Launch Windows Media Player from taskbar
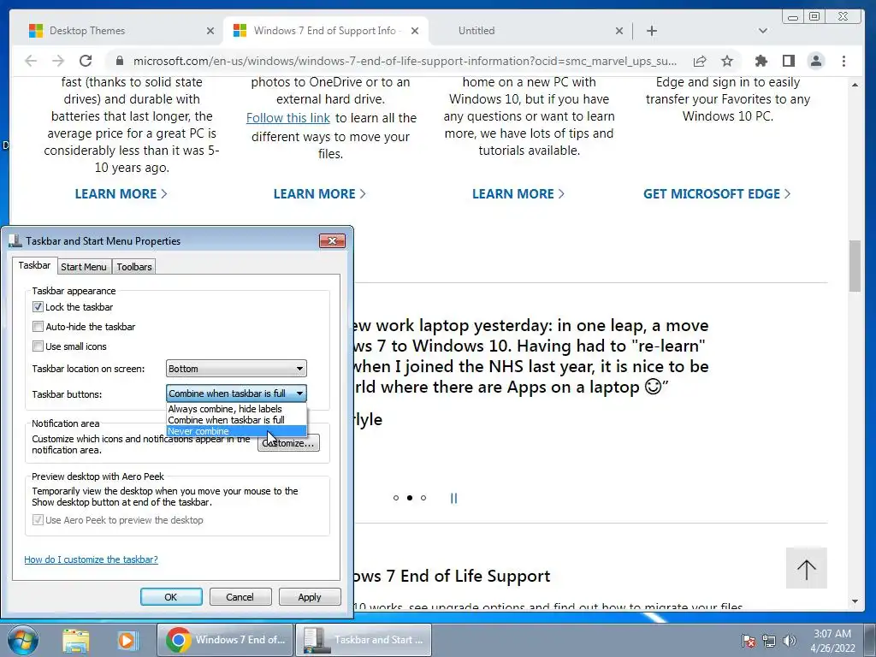 [127, 640]
